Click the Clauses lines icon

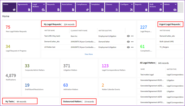click(117, 10)
